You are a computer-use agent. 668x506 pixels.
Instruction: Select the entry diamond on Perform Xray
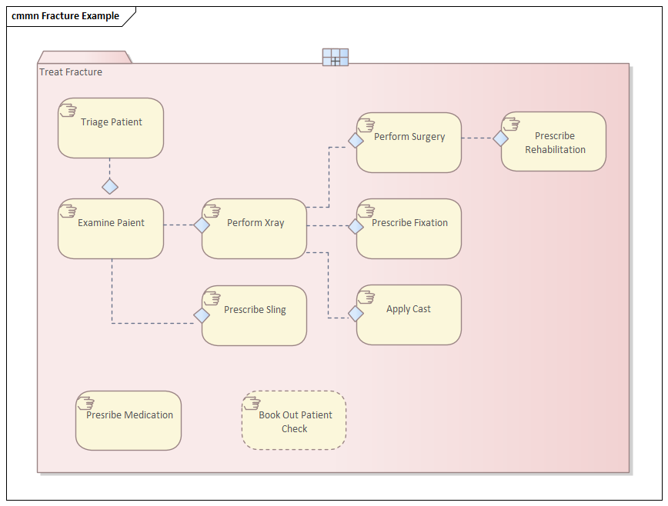coord(202,225)
